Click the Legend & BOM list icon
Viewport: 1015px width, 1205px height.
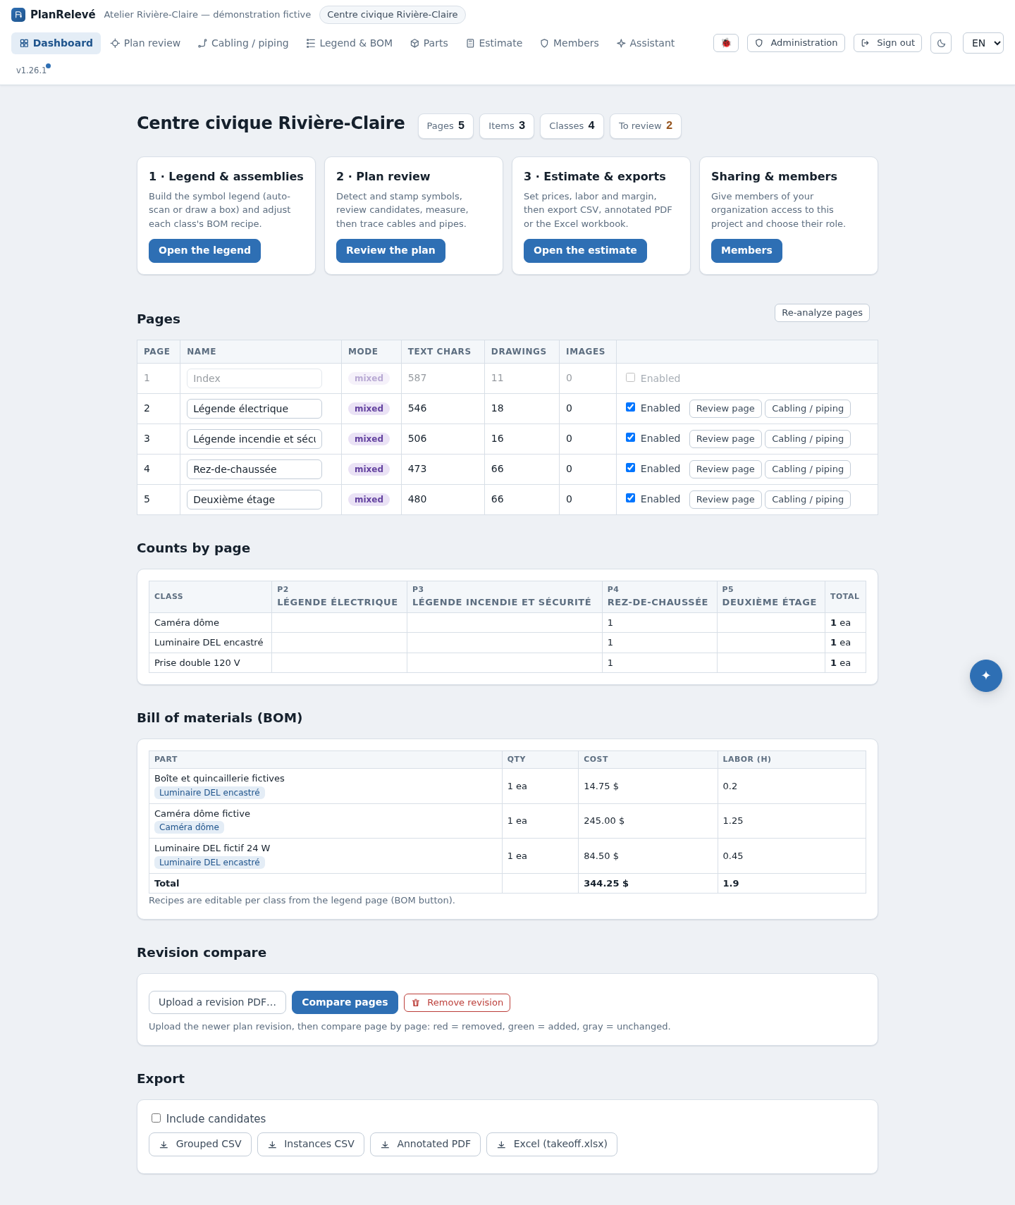click(x=311, y=43)
